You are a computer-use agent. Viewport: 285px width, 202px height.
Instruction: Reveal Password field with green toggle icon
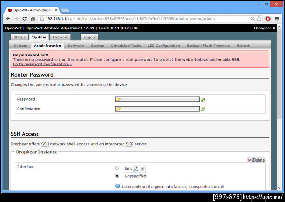(203, 100)
